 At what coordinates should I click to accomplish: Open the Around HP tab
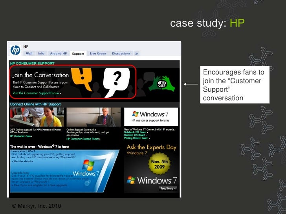[59, 53]
